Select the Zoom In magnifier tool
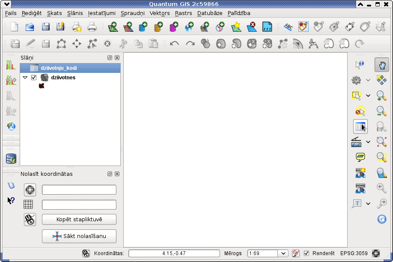 pos(381,96)
